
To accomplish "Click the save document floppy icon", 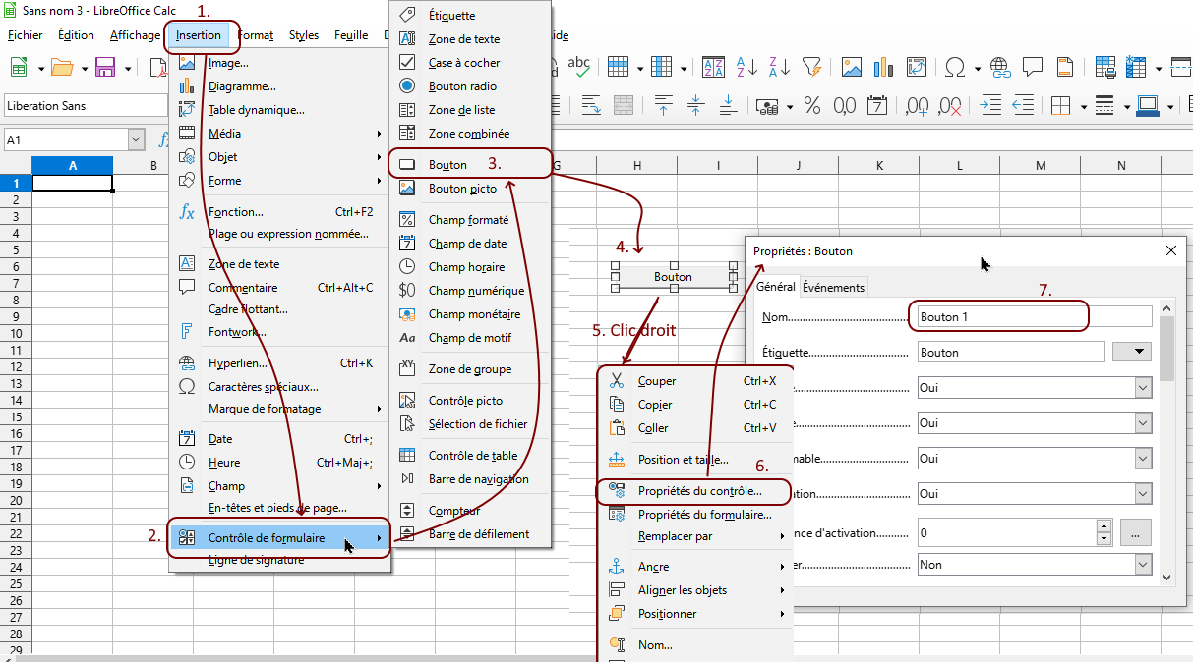I will pyautogui.click(x=105, y=68).
